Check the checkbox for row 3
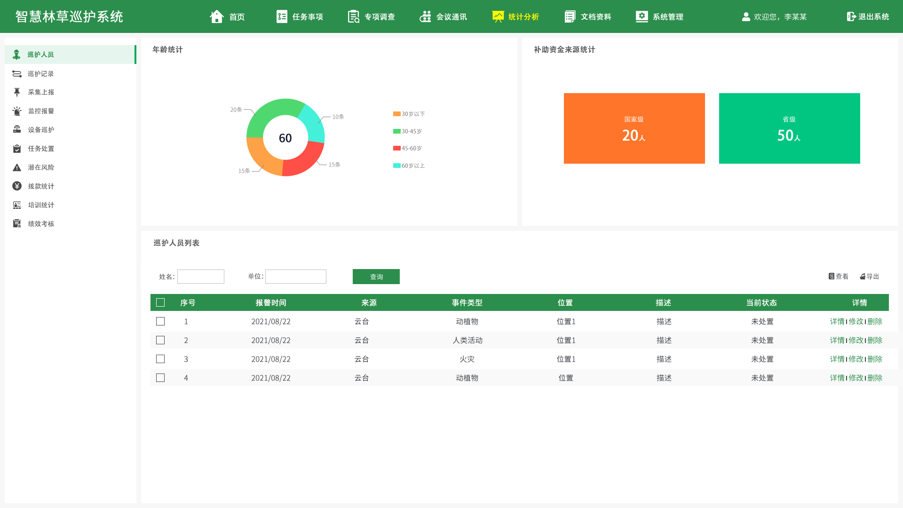The image size is (903, 508). pos(160,359)
